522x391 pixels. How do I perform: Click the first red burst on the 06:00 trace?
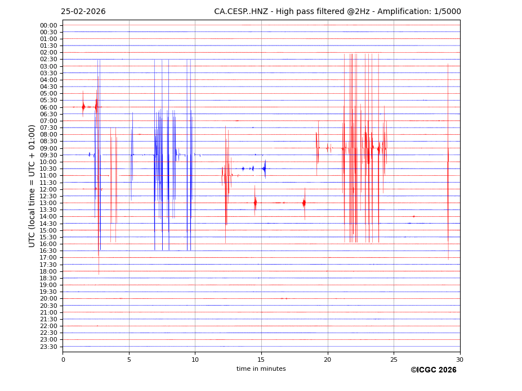click(83, 107)
